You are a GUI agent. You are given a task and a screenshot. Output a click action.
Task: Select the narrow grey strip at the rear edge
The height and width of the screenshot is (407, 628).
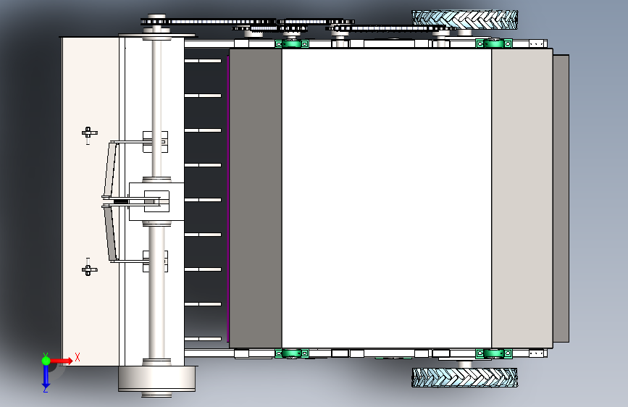tap(561, 198)
